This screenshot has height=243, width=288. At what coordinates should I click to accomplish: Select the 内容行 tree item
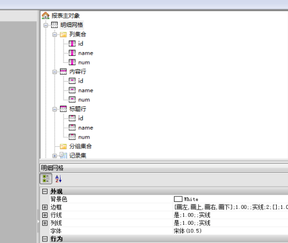78,72
